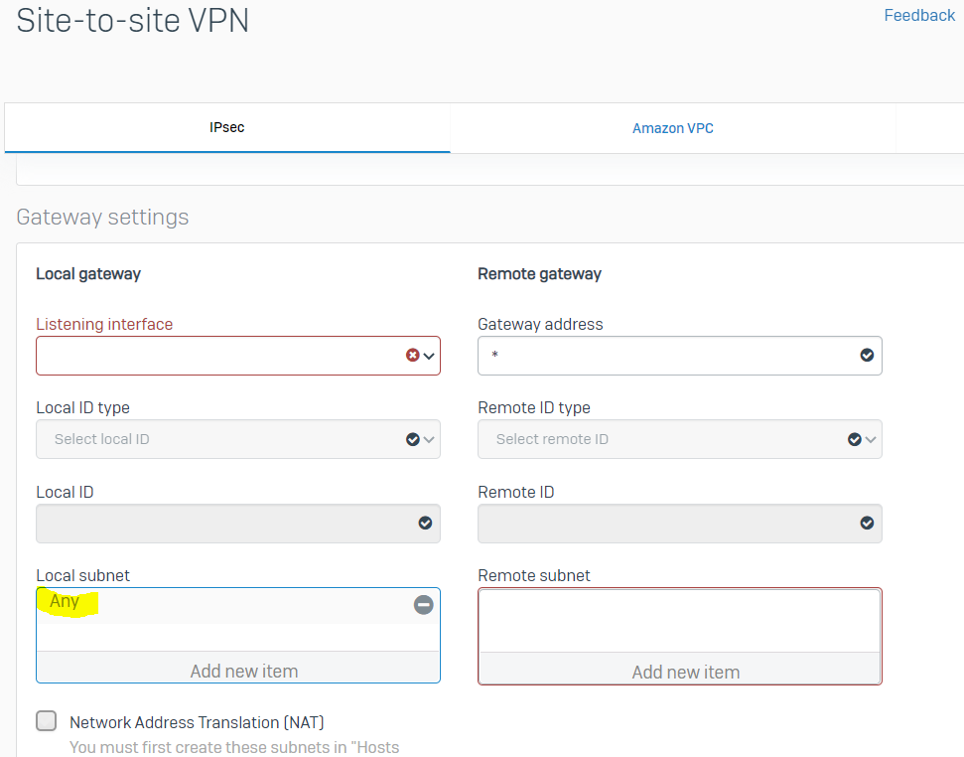The height and width of the screenshot is (757, 964).
Task: Expand the Select remote ID dropdown
Action: pos(680,439)
